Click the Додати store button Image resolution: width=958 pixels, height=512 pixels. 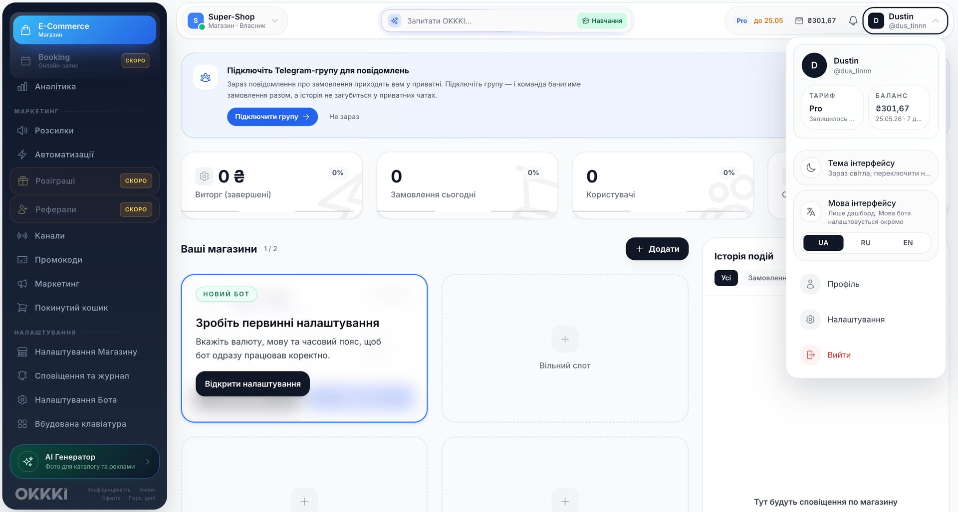click(x=657, y=249)
